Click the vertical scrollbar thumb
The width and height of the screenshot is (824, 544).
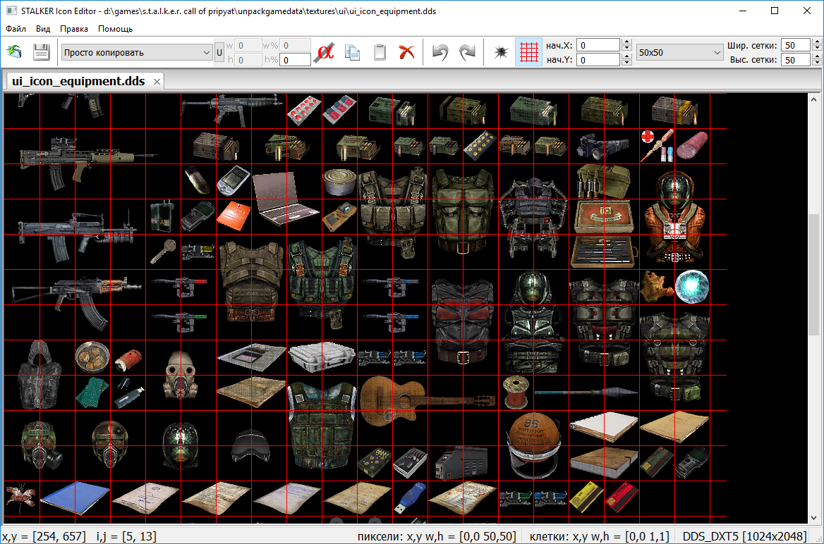813,274
